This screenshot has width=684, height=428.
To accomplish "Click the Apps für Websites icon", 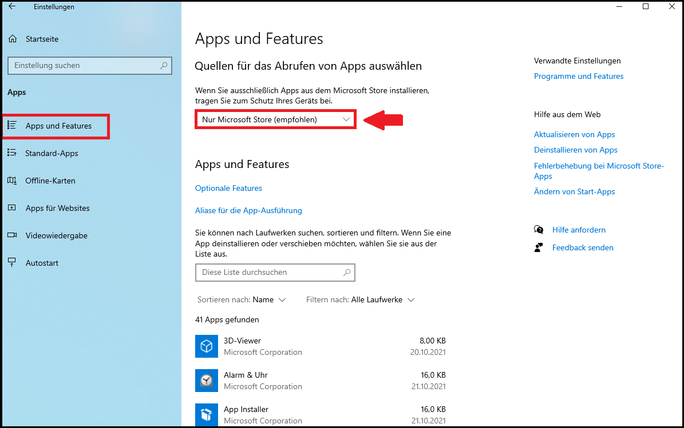I will click(12, 207).
